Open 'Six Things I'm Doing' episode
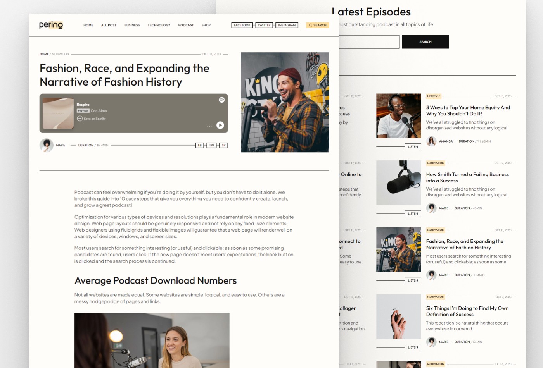The width and height of the screenshot is (543, 368). pyautogui.click(x=467, y=311)
